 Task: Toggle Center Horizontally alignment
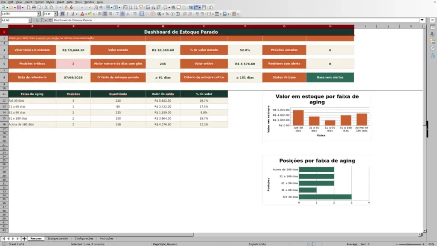click(x=105, y=14)
